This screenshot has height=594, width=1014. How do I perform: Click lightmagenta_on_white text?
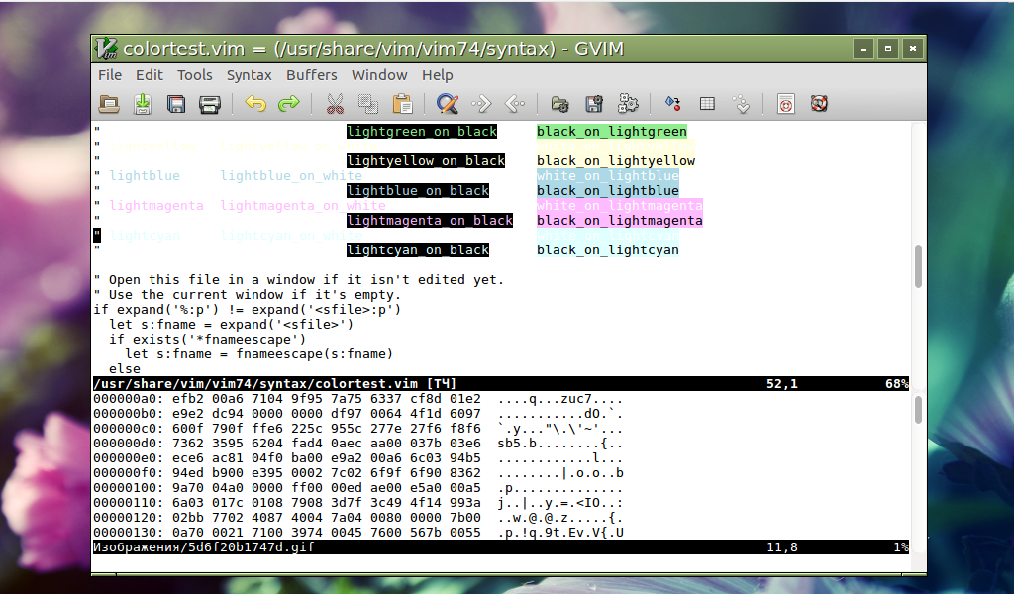point(303,206)
